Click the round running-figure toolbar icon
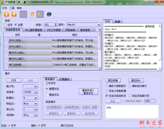 49,14
